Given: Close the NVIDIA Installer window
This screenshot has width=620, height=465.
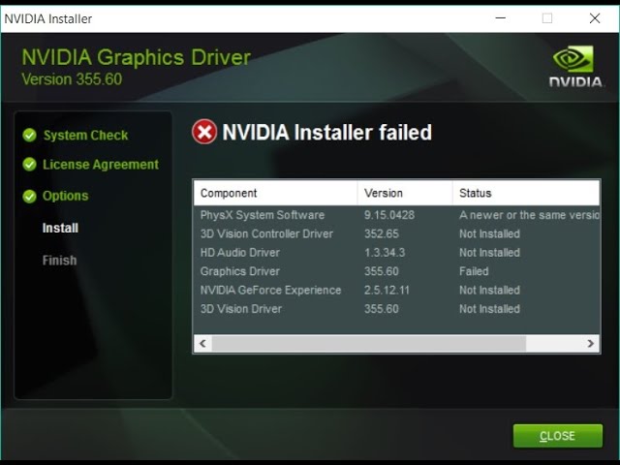Looking at the screenshot, I should tap(595, 18).
